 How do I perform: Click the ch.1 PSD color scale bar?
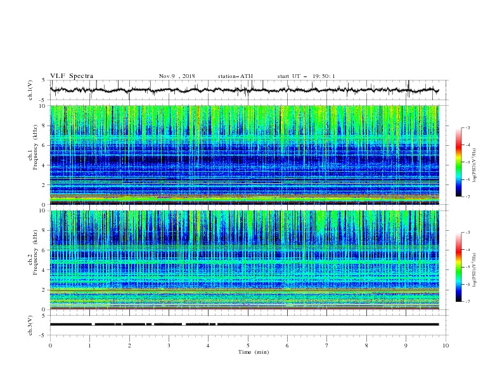coord(458,162)
